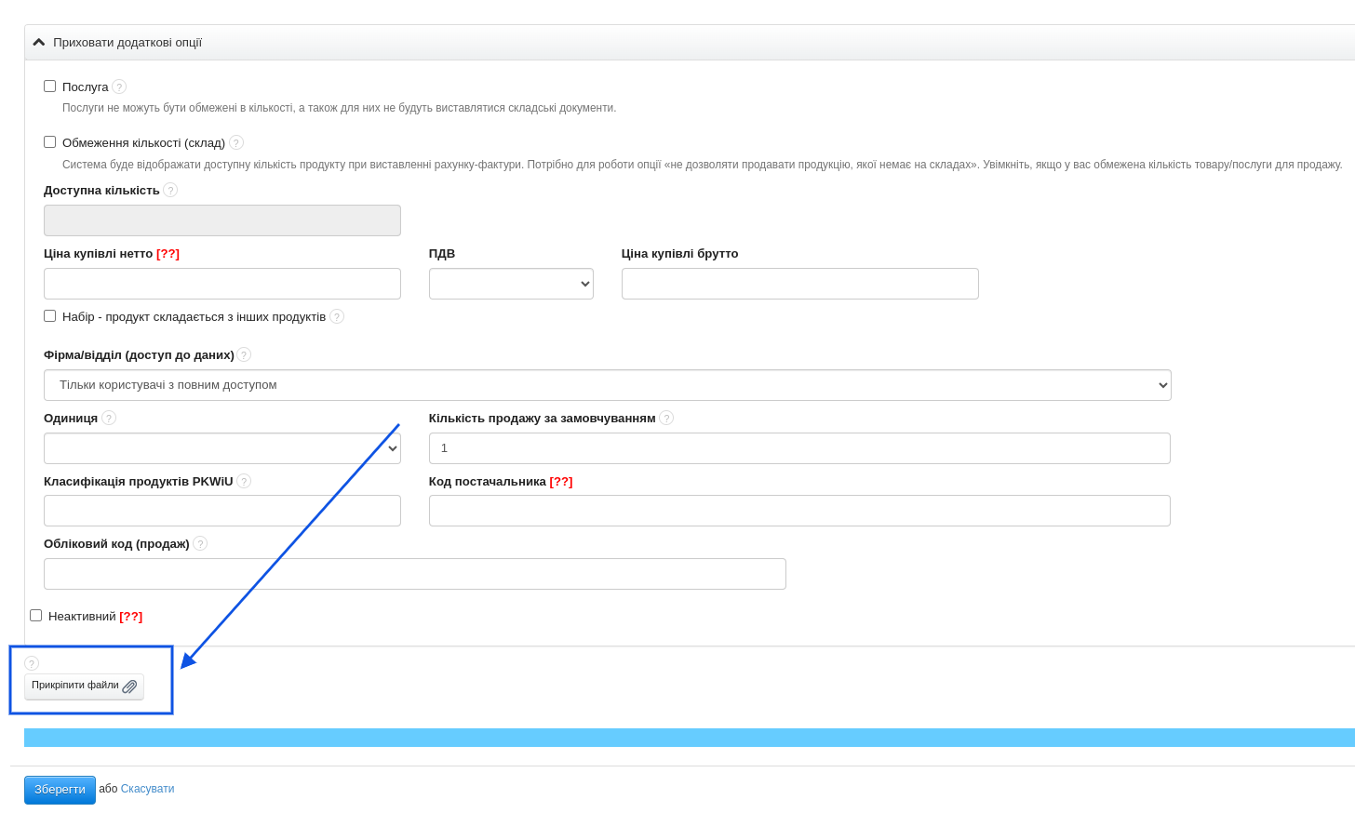Click help icon beside Класифікація продуктів PKWiU
Screen dimensions: 1355x826
(244, 481)
